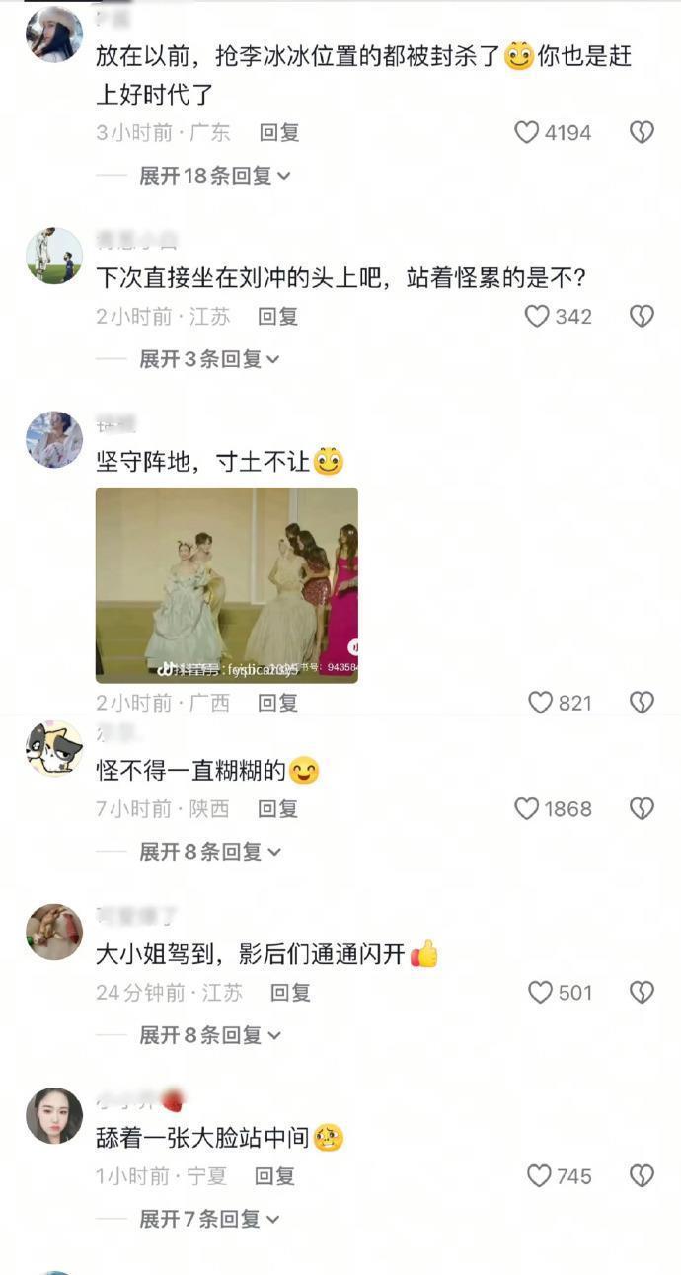The width and height of the screenshot is (681, 1275).
Task: Dislike the 李冰冰 comment using broken heart
Action: coord(643,132)
